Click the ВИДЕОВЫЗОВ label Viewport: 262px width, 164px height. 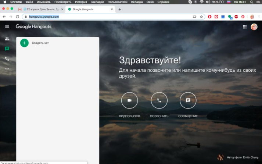pyautogui.click(x=129, y=116)
